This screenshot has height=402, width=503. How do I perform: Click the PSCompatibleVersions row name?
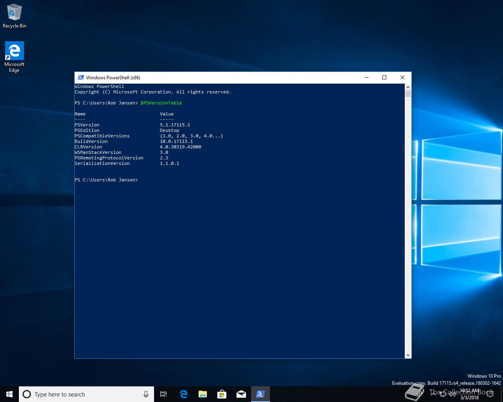[102, 136]
